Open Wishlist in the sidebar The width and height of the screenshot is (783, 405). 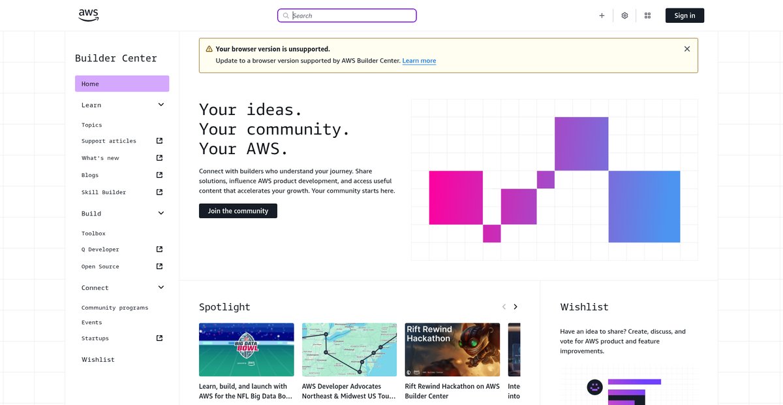(98, 359)
